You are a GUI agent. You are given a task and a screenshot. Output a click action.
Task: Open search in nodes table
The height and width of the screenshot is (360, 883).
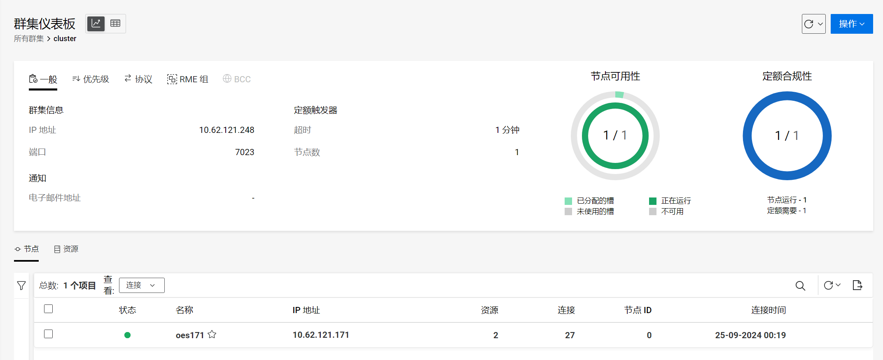(x=800, y=286)
